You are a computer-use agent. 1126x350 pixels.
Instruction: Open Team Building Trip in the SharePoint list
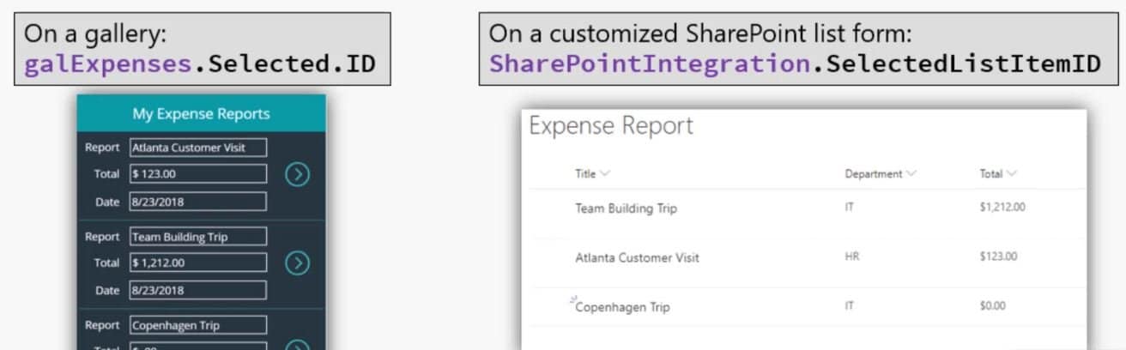click(x=626, y=208)
